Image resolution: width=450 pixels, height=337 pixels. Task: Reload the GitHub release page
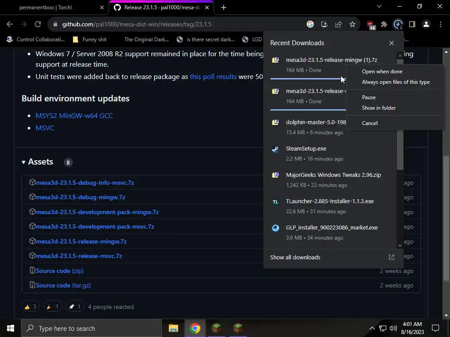pos(38,25)
